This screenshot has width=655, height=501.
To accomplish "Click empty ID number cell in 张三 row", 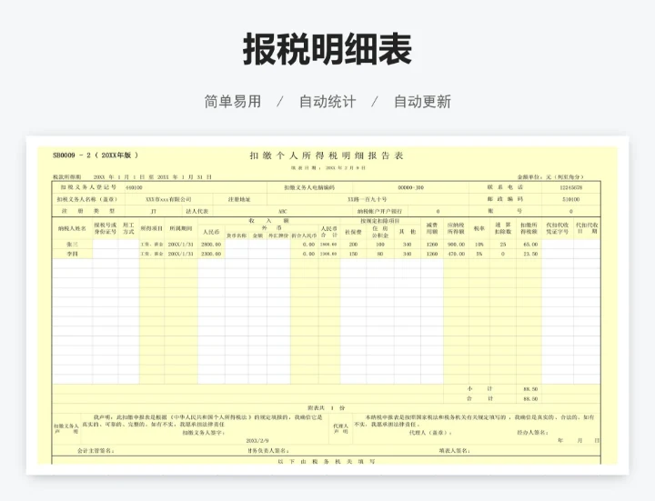I will click(106, 245).
